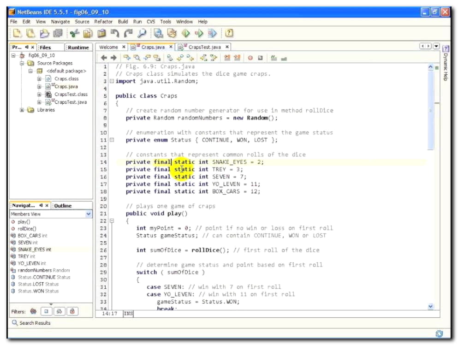Expand the Craps.java tree node
The height and width of the screenshot is (345, 458).
coord(39,86)
